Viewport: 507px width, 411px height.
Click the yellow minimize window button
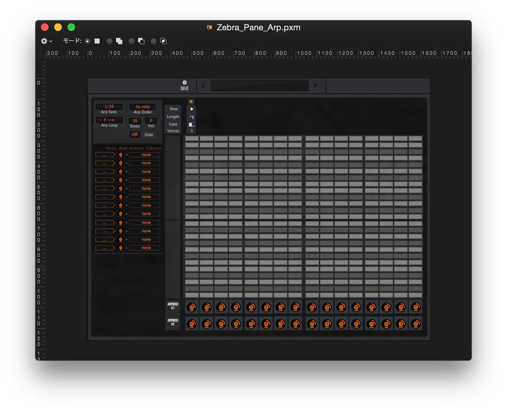58,27
